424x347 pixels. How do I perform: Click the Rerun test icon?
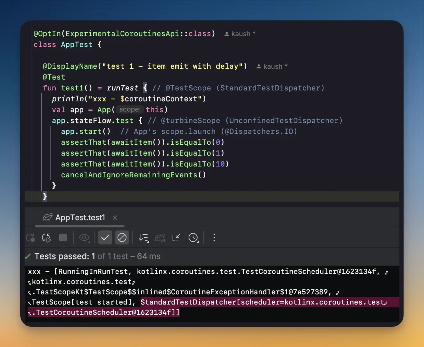tap(30, 238)
